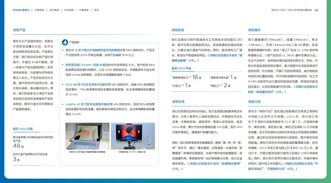Screen dimensions: 331x183
Task: Click the 京东方 (BOE) 2024 report title header
Action: 292,10
